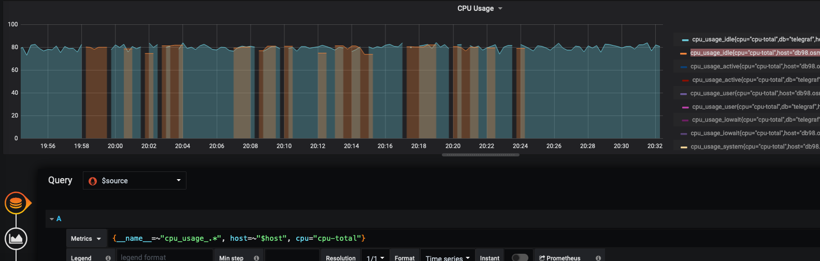The height and width of the screenshot is (261, 820).
Task: Select the cyan cpu_usage_idle telegraf legend entry
Action: pyautogui.click(x=756, y=39)
